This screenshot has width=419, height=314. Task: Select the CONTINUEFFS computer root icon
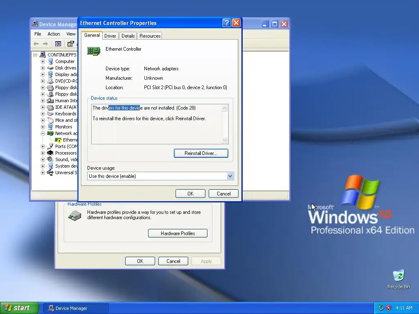click(43, 55)
